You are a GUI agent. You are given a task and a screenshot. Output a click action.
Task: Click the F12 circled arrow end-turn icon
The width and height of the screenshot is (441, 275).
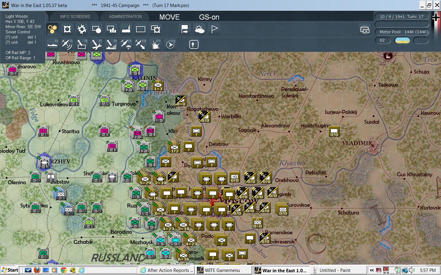[170, 45]
